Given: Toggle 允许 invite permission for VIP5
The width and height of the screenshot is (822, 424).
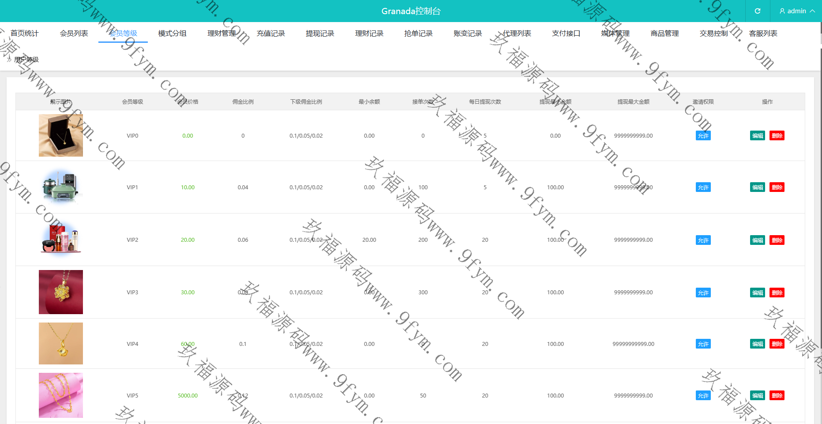Looking at the screenshot, I should (703, 396).
